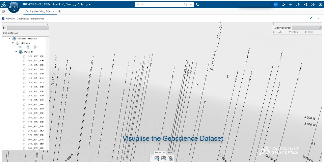Viewport: 324px width, 164px height.
Task: Click the Dassault Systèmes logo at top left
Action: click(x=3, y=4)
